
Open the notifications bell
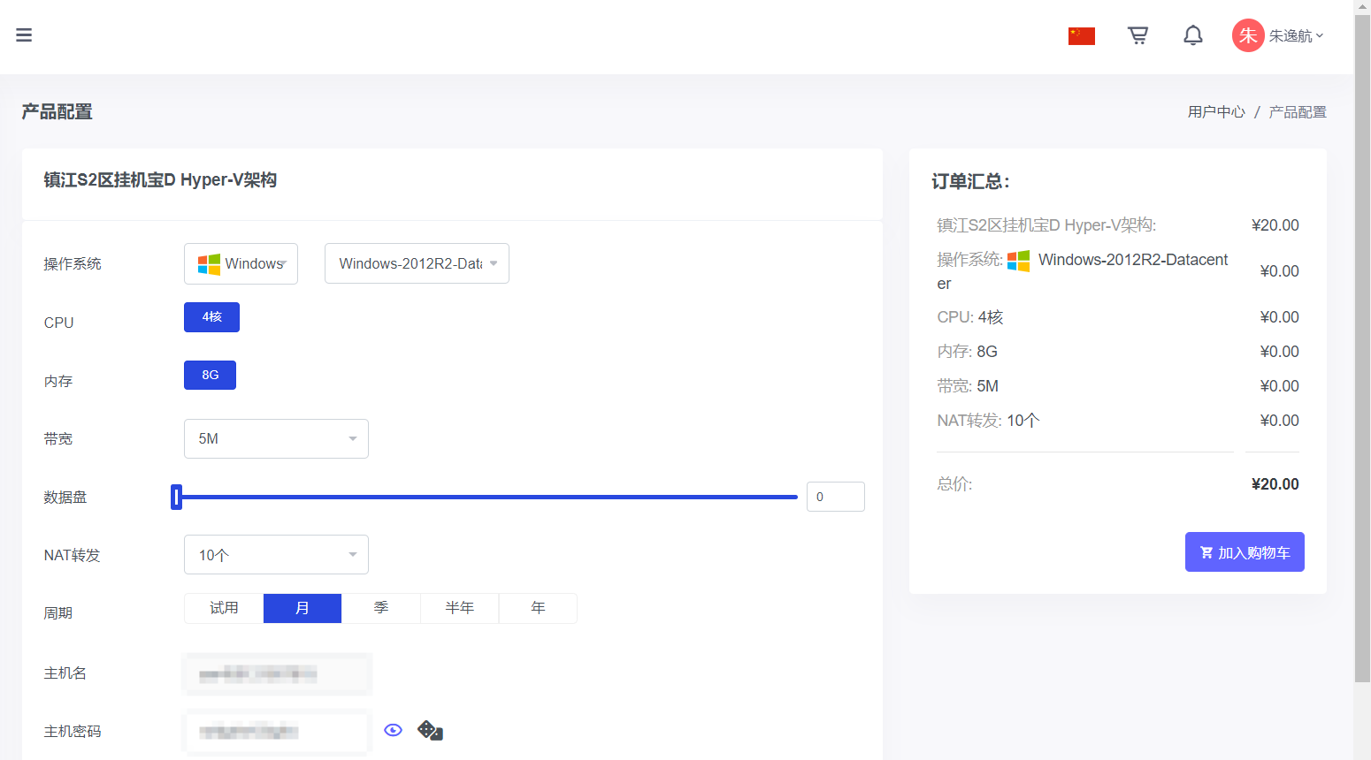click(1192, 35)
